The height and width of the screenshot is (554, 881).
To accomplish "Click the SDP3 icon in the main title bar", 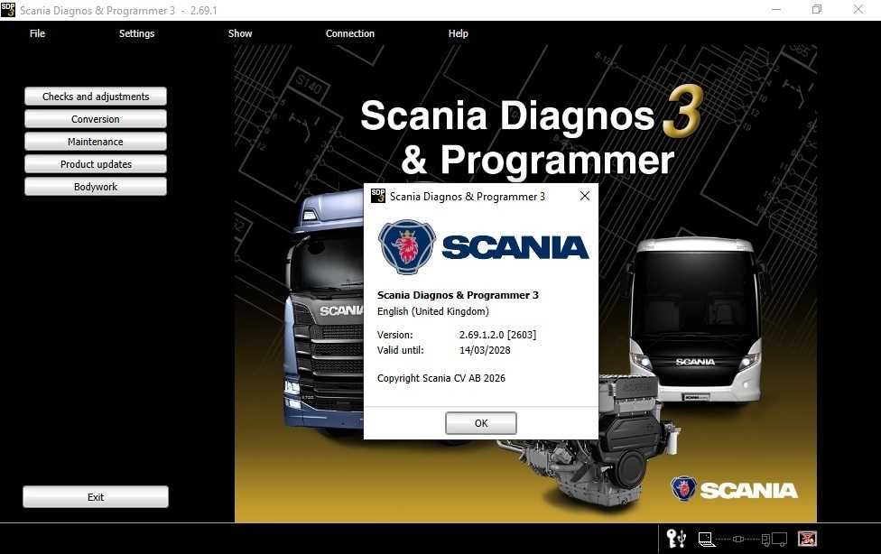I will [x=8, y=10].
